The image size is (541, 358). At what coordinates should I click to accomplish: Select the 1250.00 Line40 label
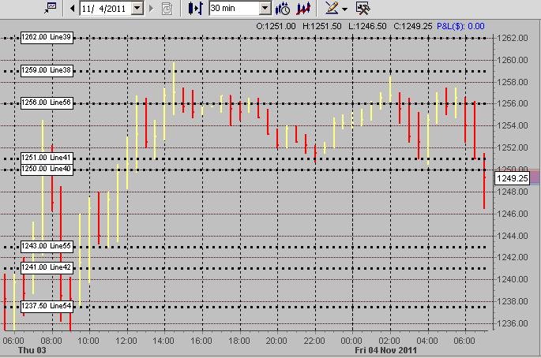[x=47, y=170]
